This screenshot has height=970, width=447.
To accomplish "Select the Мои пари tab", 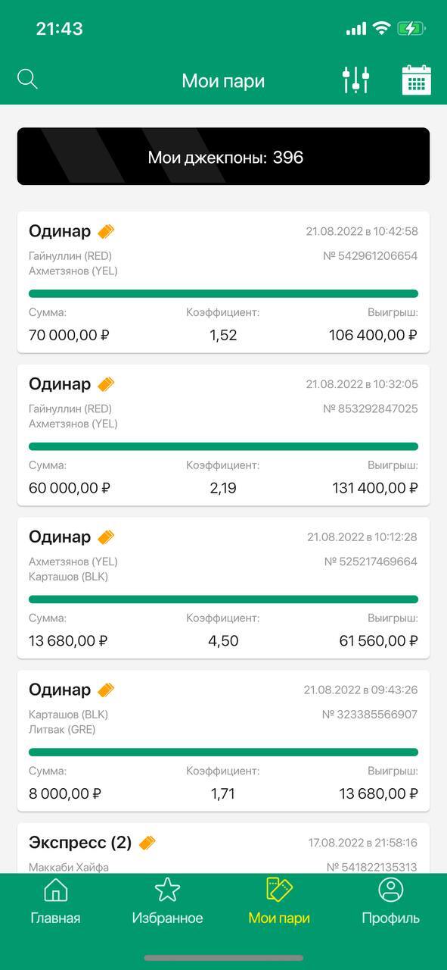I will [x=279, y=902].
